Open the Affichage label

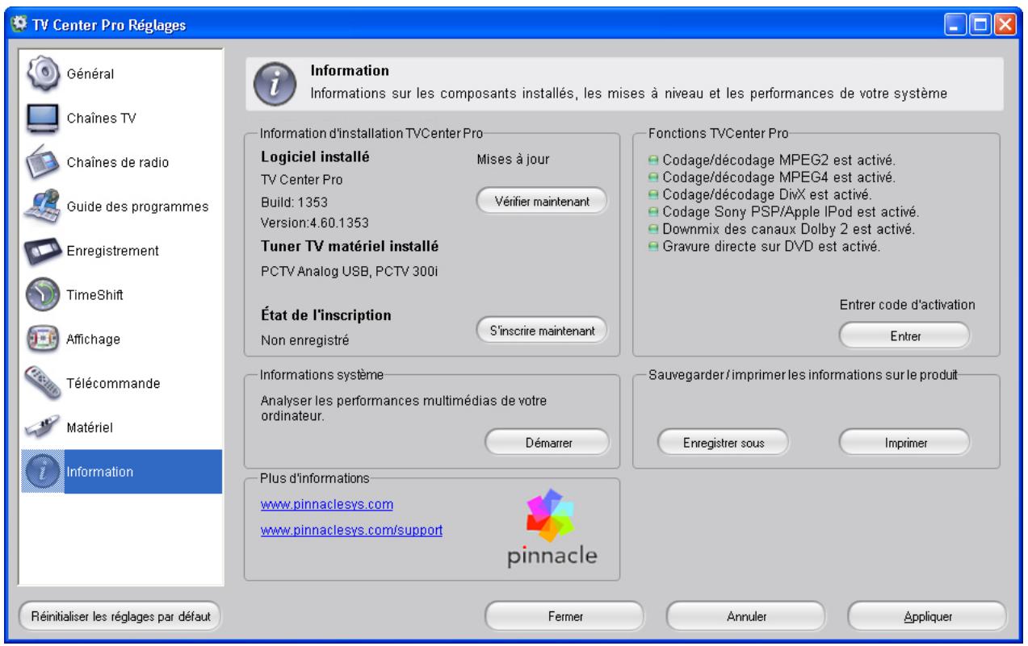click(93, 339)
